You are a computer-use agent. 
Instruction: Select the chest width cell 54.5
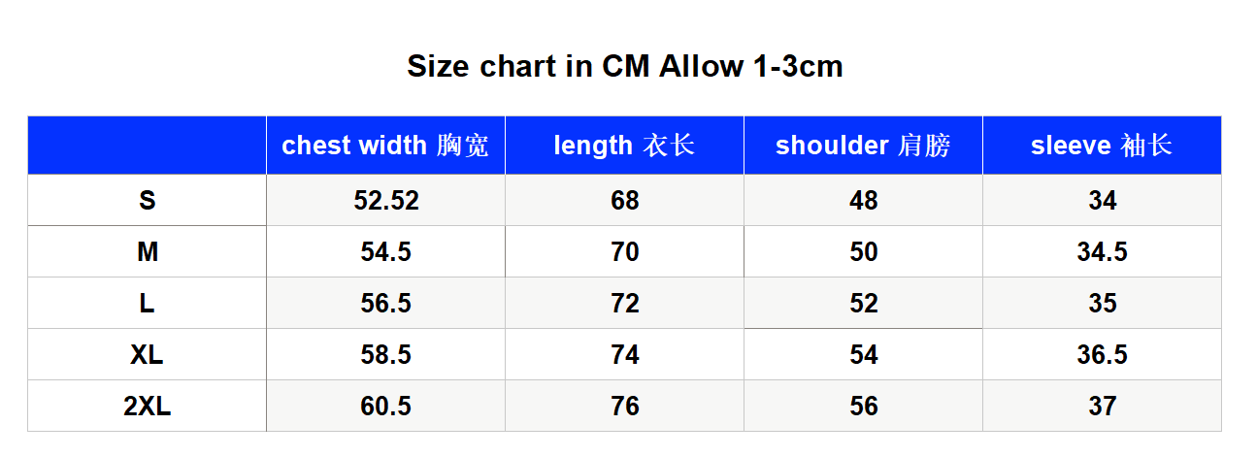click(385, 252)
